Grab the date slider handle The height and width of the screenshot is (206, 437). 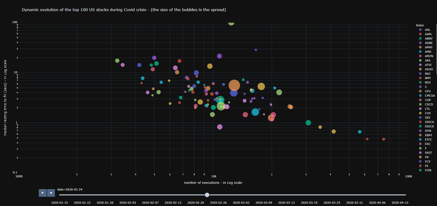coord(207,195)
